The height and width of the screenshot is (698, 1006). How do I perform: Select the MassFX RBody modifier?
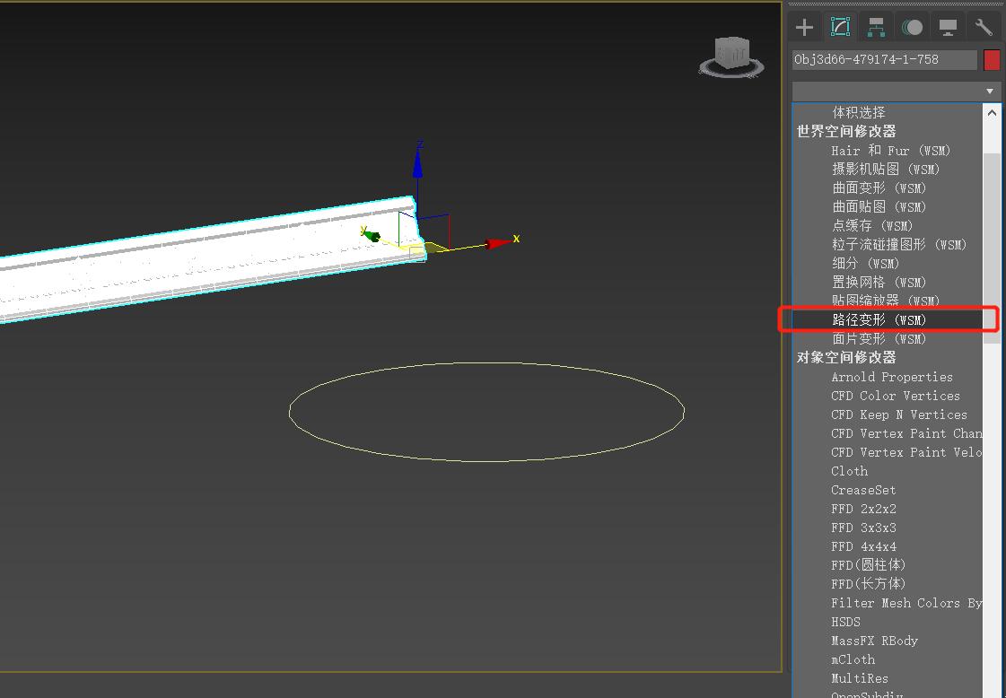tap(874, 640)
